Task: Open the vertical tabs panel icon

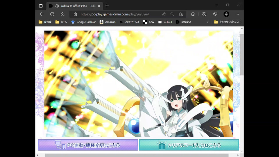Action: pos(41,6)
